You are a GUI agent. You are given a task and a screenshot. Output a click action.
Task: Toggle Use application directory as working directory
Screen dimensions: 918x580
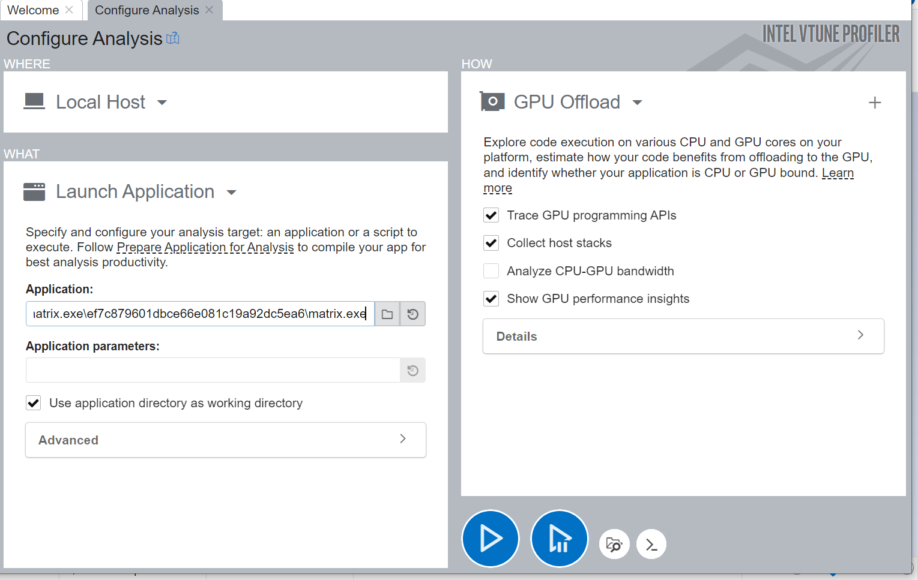coord(34,403)
